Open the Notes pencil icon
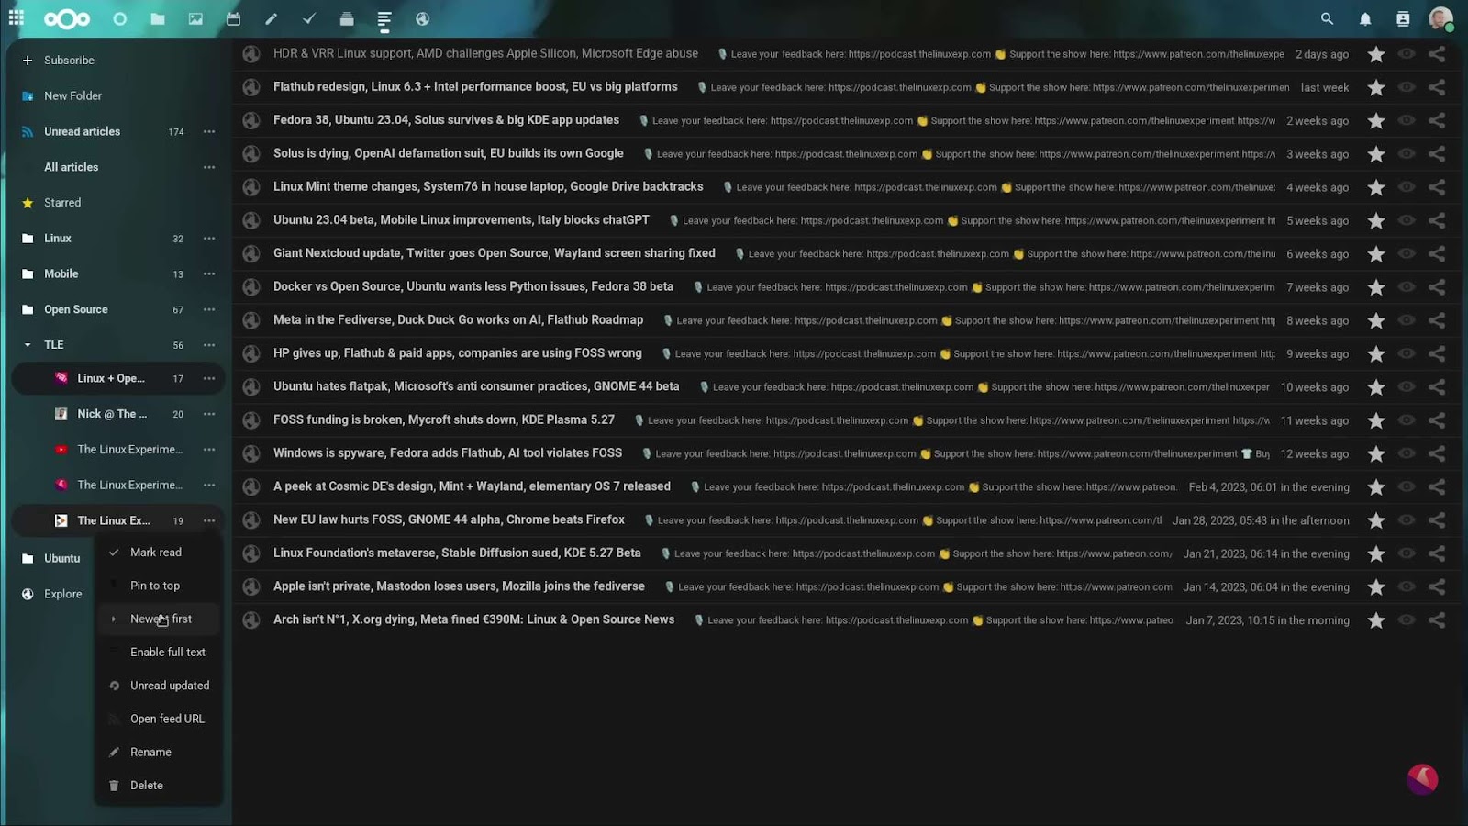Viewport: 1468px width, 826px height. coord(271,18)
